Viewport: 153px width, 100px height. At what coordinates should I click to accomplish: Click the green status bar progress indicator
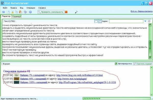click(x=117, y=98)
